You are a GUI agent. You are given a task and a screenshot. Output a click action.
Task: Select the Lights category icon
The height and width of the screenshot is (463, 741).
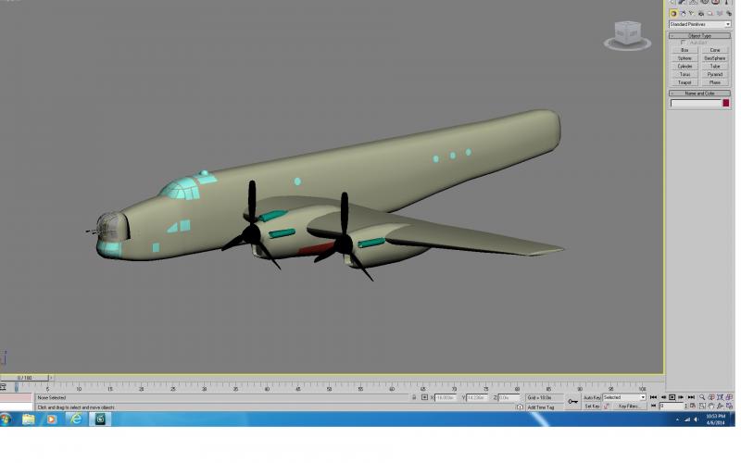692,14
